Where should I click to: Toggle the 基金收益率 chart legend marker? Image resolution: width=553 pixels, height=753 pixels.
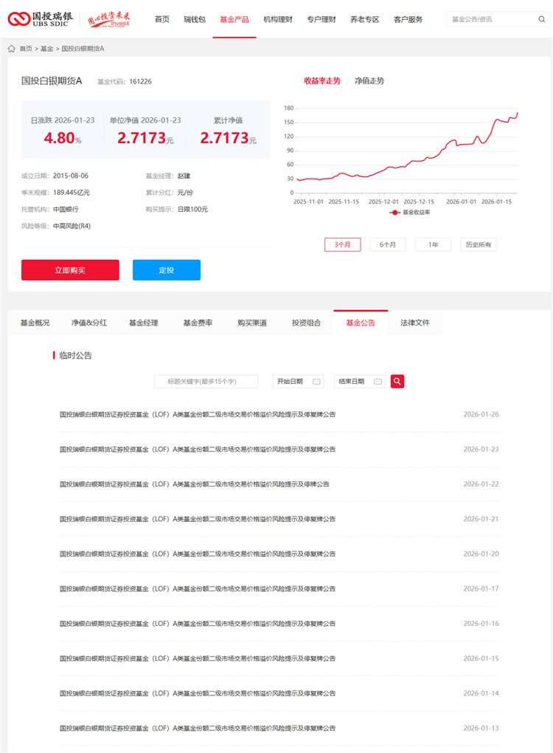click(x=394, y=212)
